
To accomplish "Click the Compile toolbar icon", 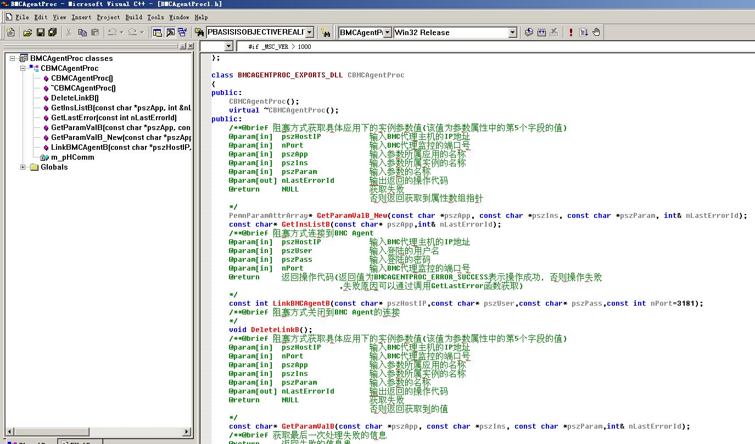I will point(529,32).
